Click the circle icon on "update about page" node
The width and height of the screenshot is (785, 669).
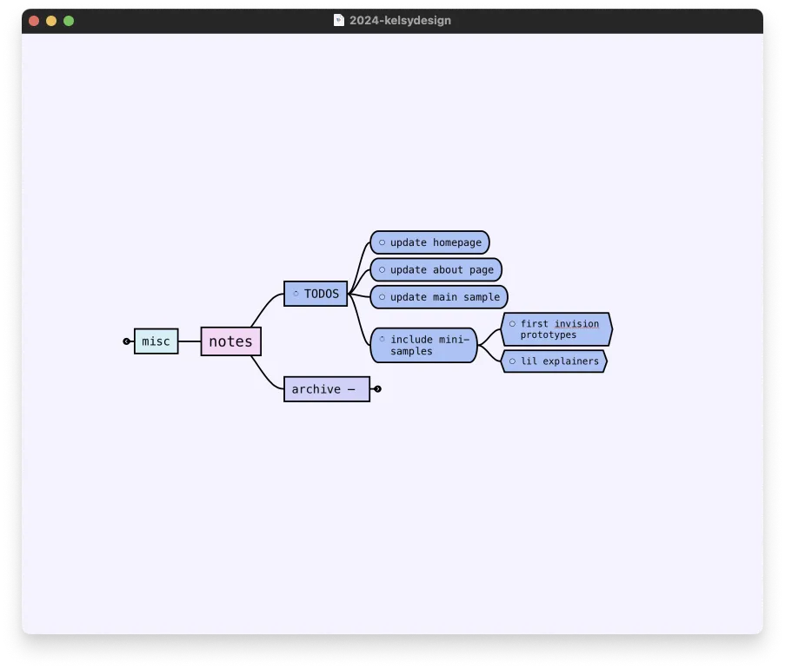click(x=381, y=270)
